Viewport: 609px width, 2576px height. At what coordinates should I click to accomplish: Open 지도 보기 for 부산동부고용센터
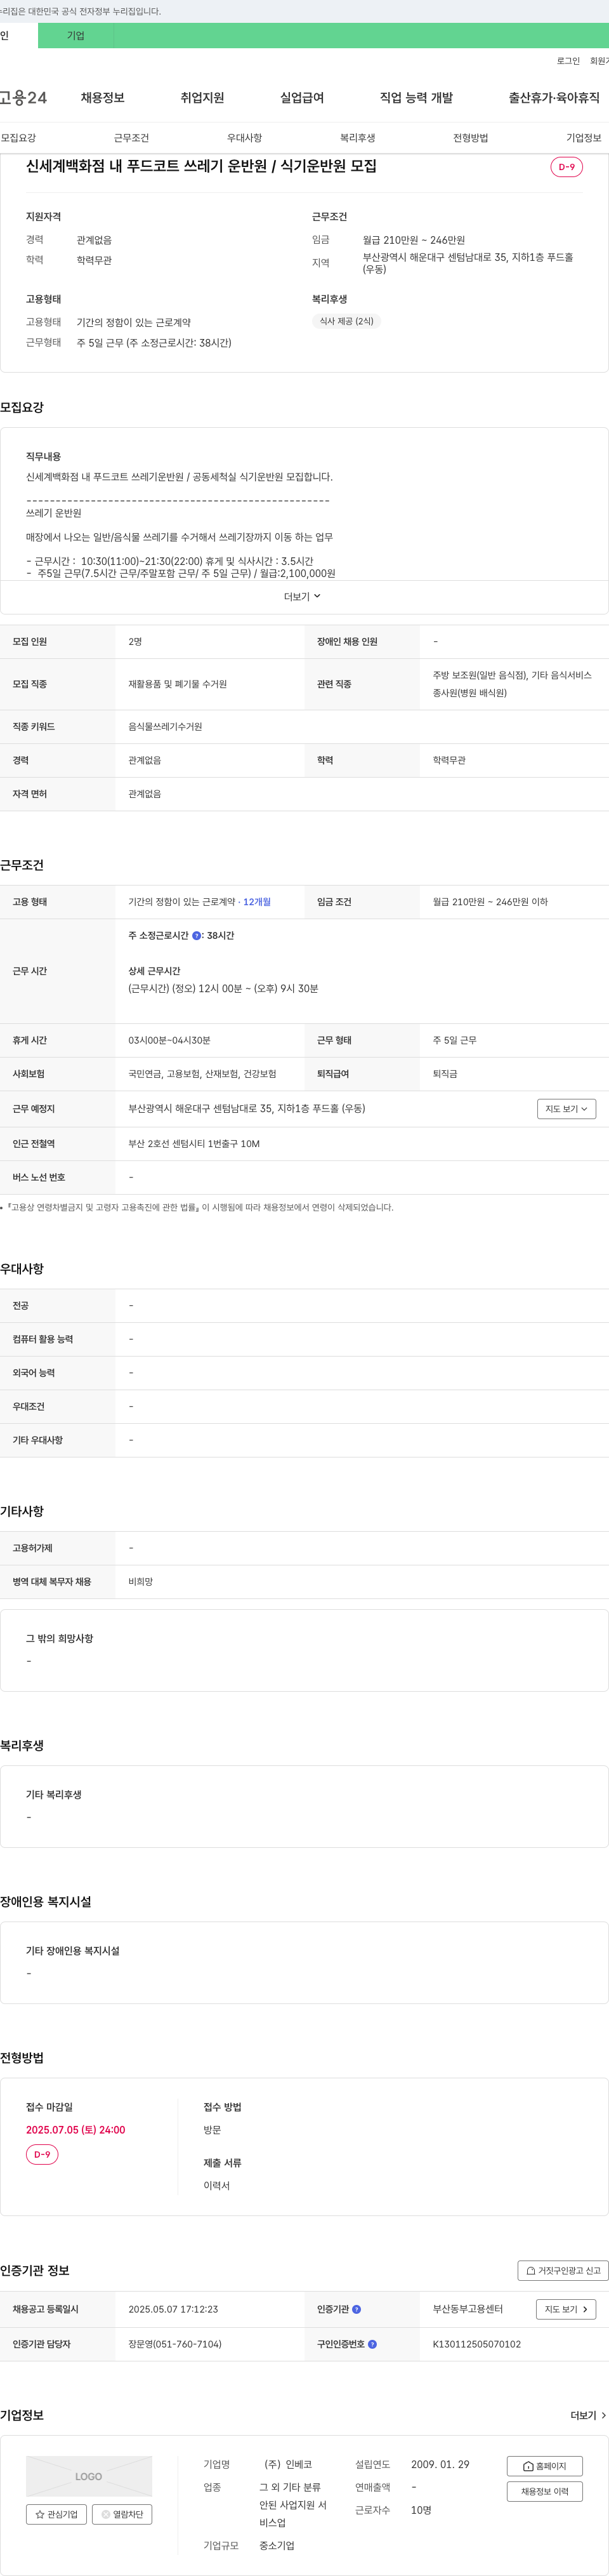click(566, 2310)
